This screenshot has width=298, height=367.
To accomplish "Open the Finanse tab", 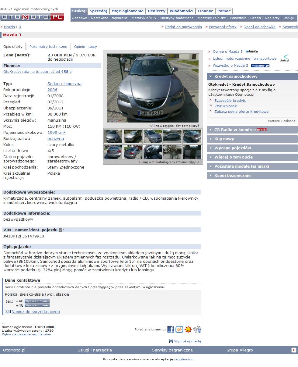I will tap(205, 11).
